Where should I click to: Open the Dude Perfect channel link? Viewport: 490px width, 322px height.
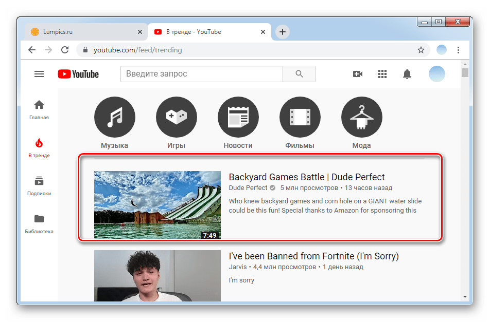pos(248,187)
